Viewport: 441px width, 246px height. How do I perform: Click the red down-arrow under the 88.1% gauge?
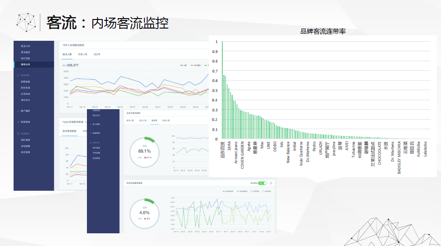[x=145, y=158]
